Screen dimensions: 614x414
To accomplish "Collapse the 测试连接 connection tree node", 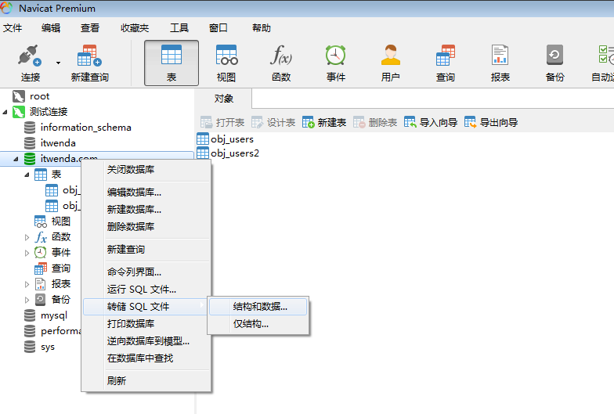I will (x=6, y=112).
